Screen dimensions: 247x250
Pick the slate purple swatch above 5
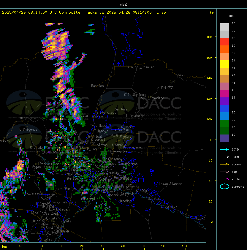tap(224, 138)
